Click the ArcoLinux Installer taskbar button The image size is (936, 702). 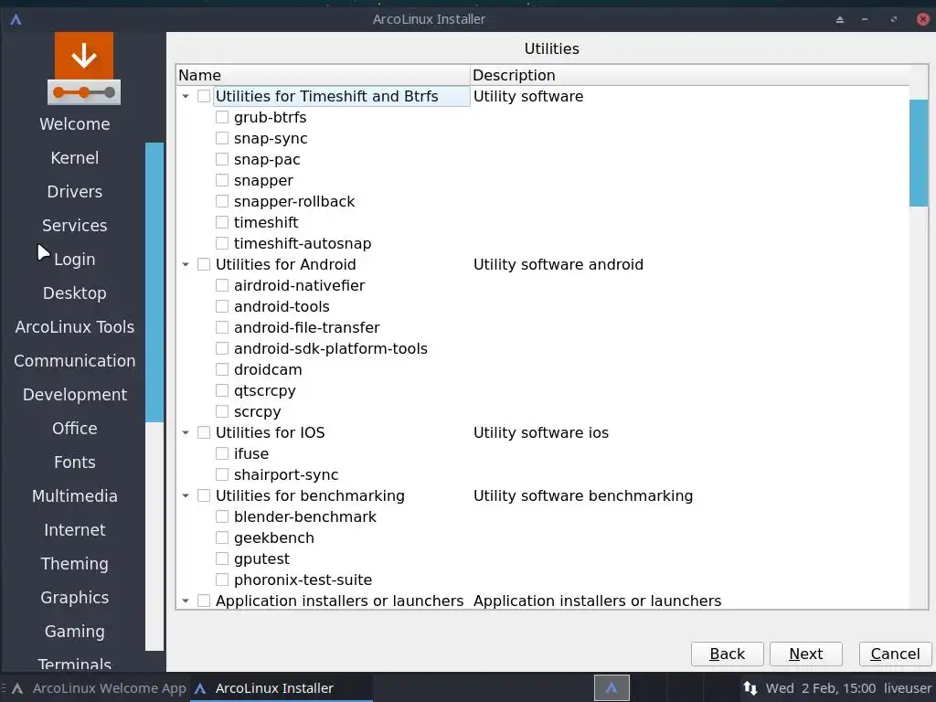click(x=282, y=688)
